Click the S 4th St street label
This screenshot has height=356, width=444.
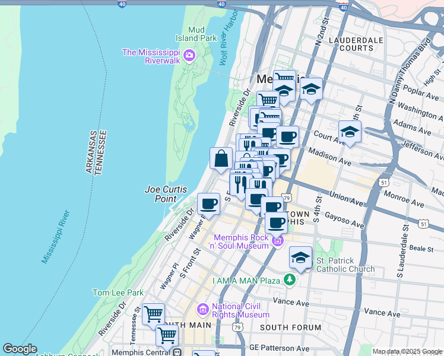pyautogui.click(x=318, y=209)
